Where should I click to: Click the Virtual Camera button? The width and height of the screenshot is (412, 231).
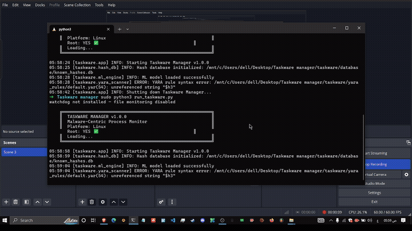click(383, 175)
